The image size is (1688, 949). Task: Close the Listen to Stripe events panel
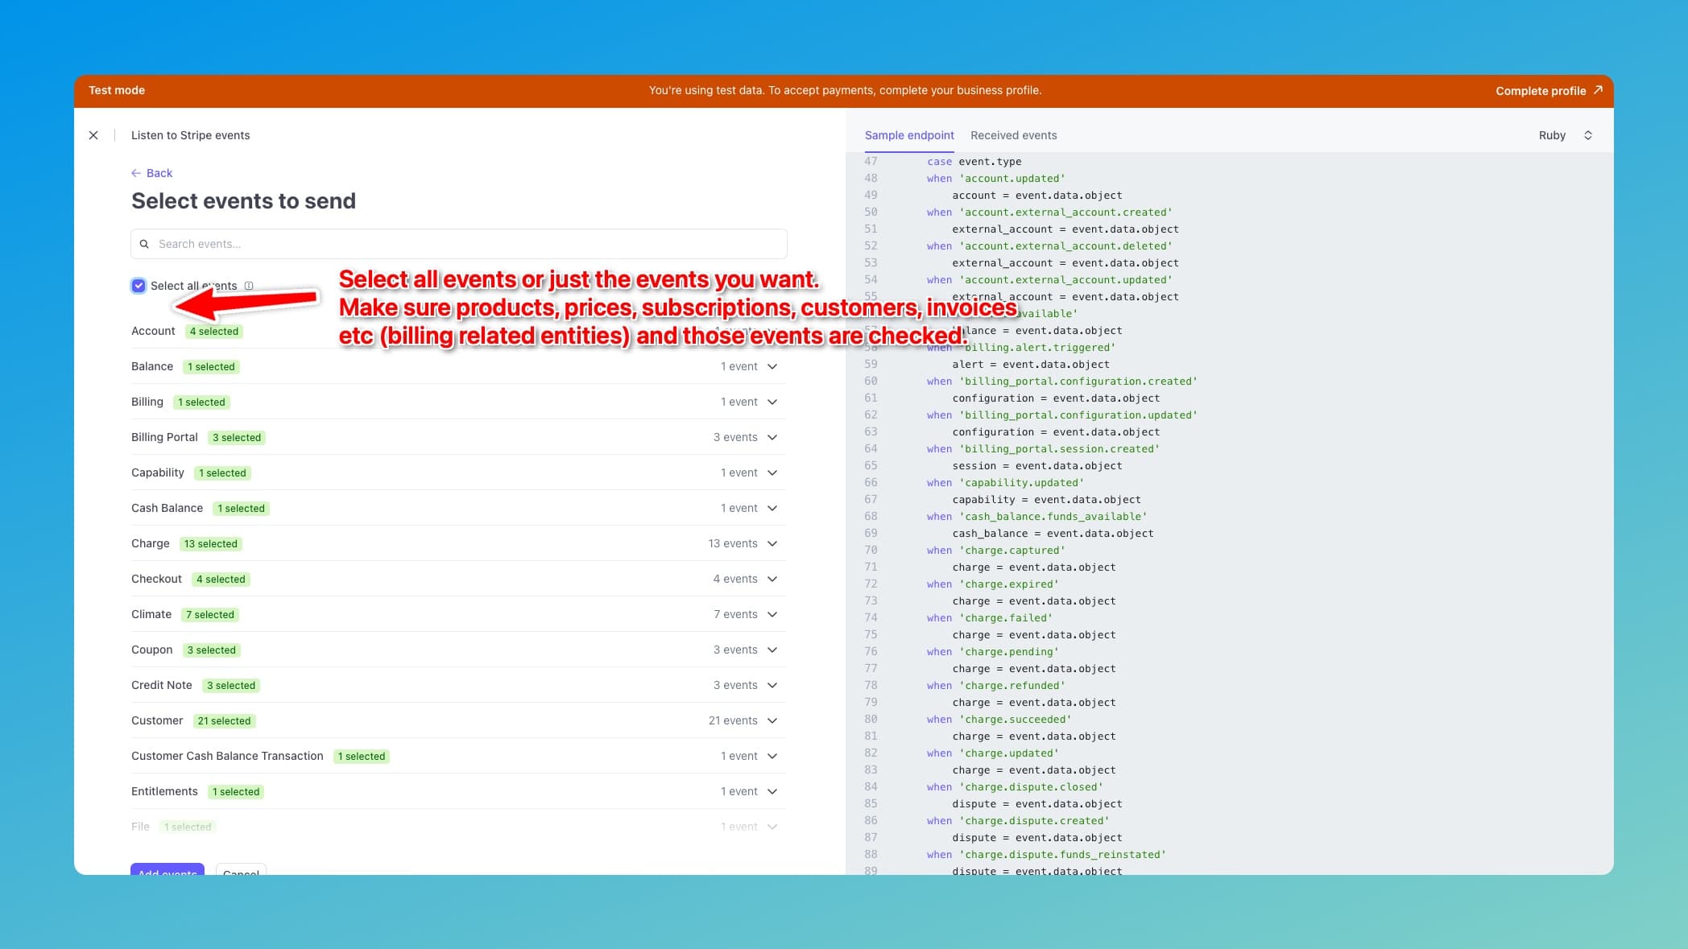94,134
